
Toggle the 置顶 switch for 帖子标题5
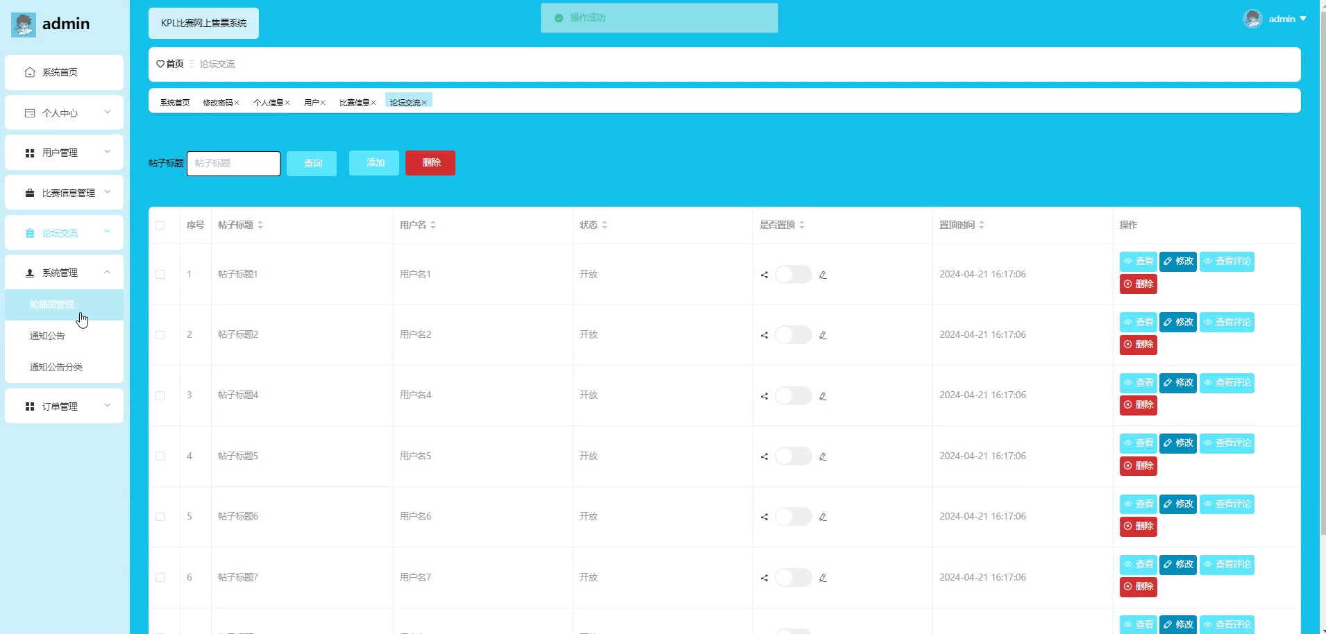(793, 456)
